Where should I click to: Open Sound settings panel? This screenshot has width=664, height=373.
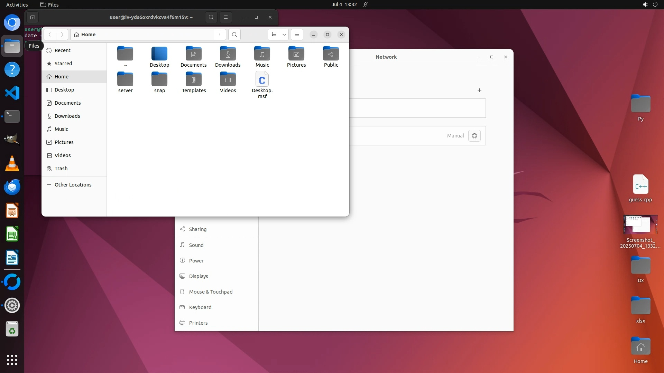(196, 245)
